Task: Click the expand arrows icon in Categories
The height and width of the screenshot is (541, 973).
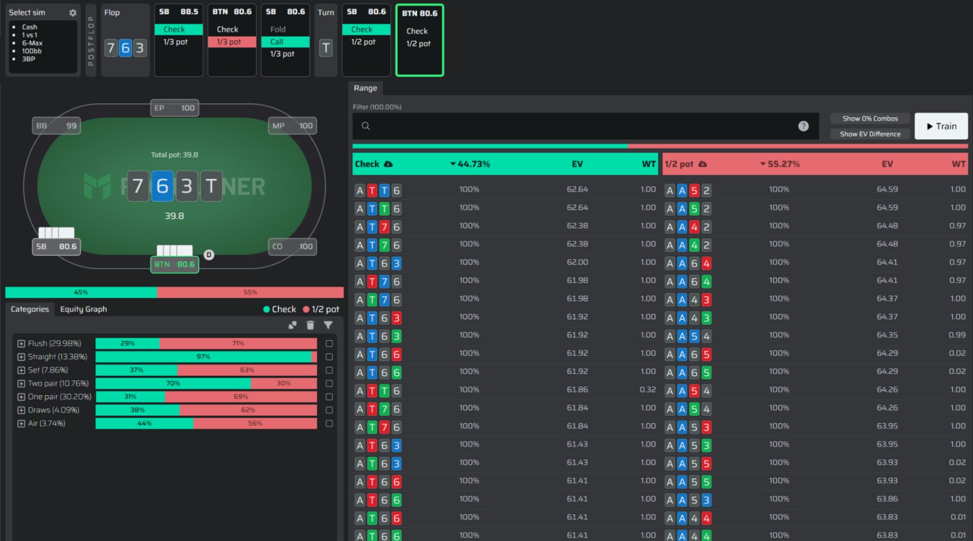Action: pyautogui.click(x=292, y=325)
